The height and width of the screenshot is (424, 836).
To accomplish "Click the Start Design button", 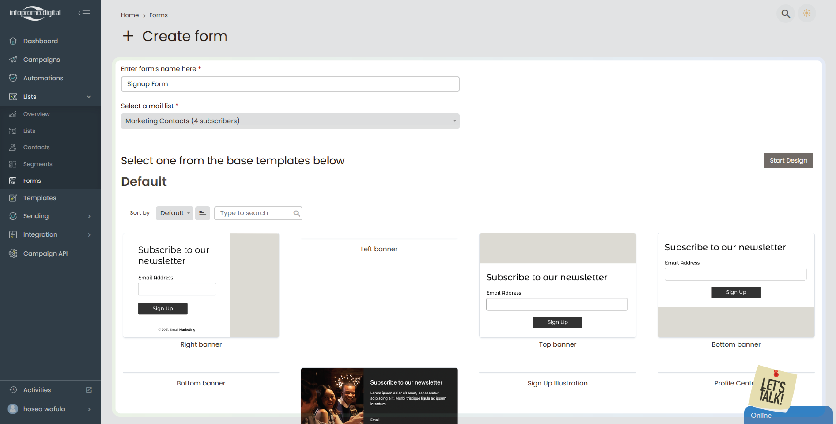I will [x=788, y=160].
